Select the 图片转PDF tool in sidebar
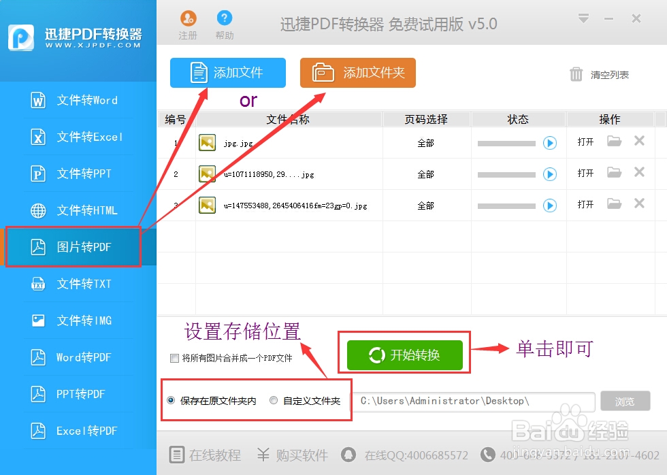The height and width of the screenshot is (475, 667). pos(75,246)
